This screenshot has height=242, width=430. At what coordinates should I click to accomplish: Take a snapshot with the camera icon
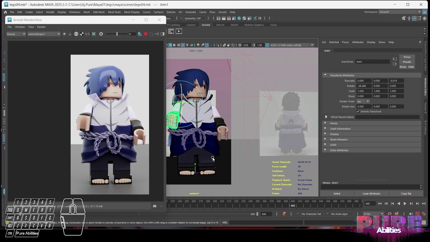point(155,206)
